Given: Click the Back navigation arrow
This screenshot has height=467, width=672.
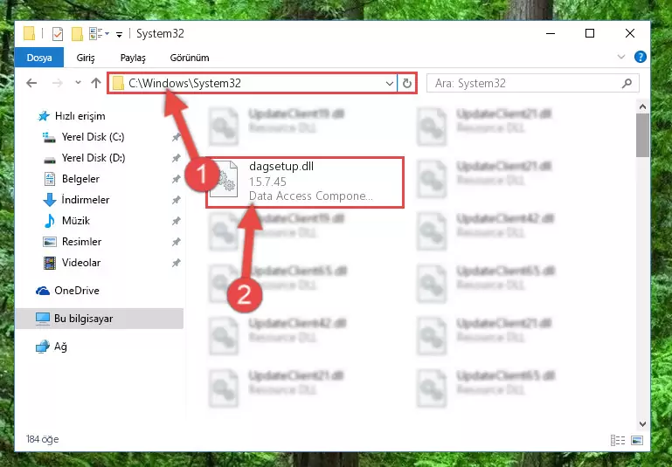Looking at the screenshot, I should coord(31,83).
